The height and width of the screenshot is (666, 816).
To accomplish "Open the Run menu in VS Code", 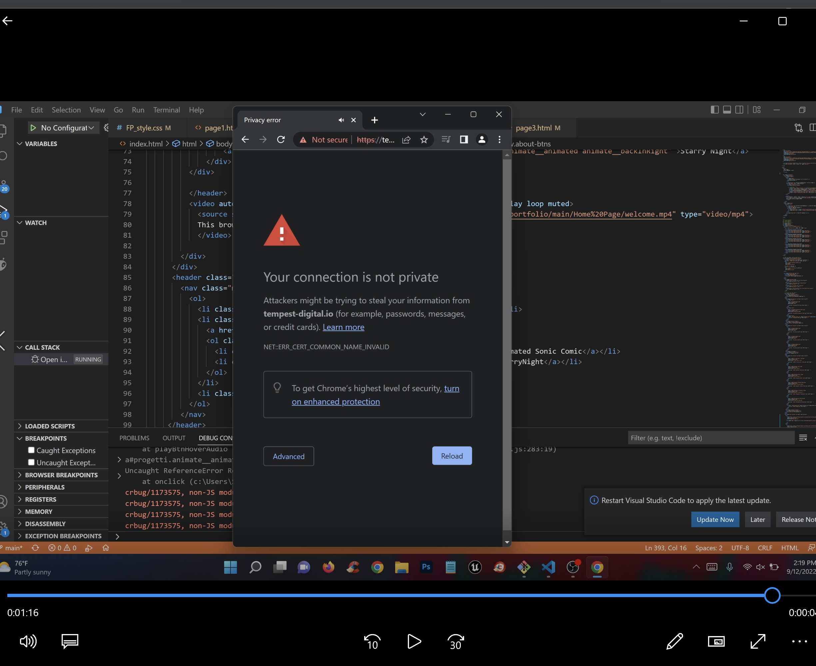I will [x=138, y=110].
